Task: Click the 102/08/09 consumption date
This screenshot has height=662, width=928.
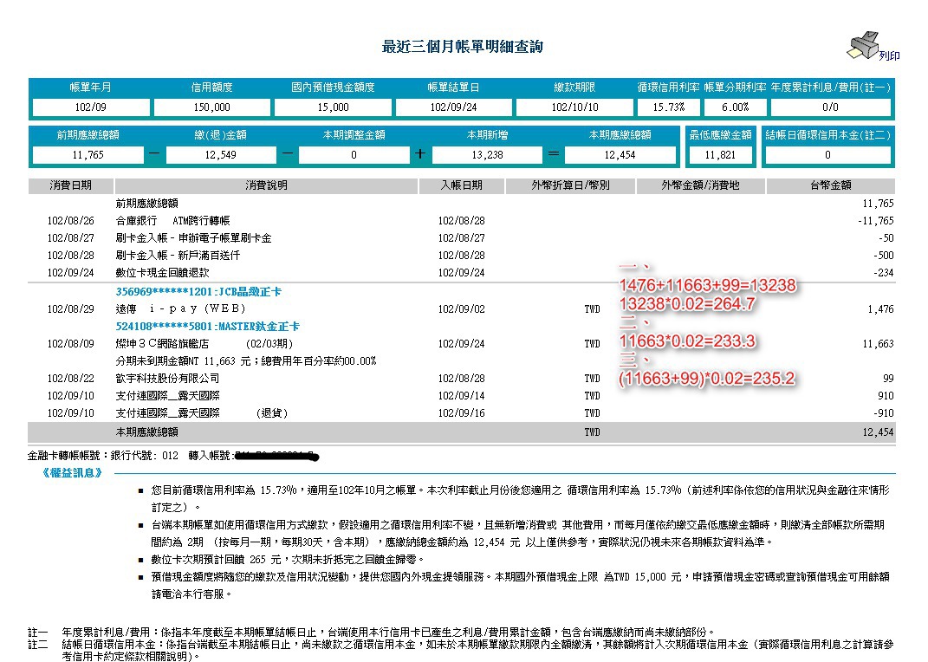Action: tap(70, 344)
